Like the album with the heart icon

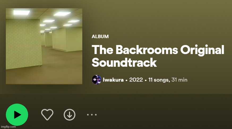[47, 114]
